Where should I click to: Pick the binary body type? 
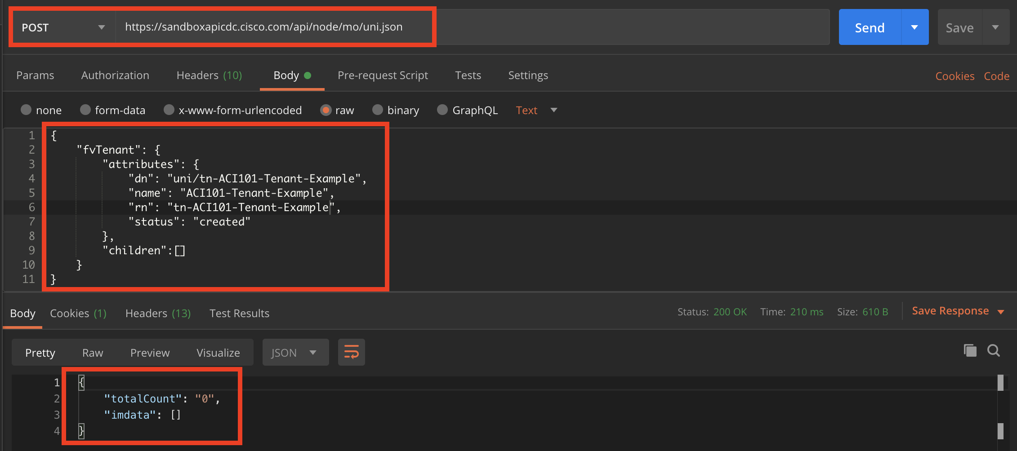point(378,110)
